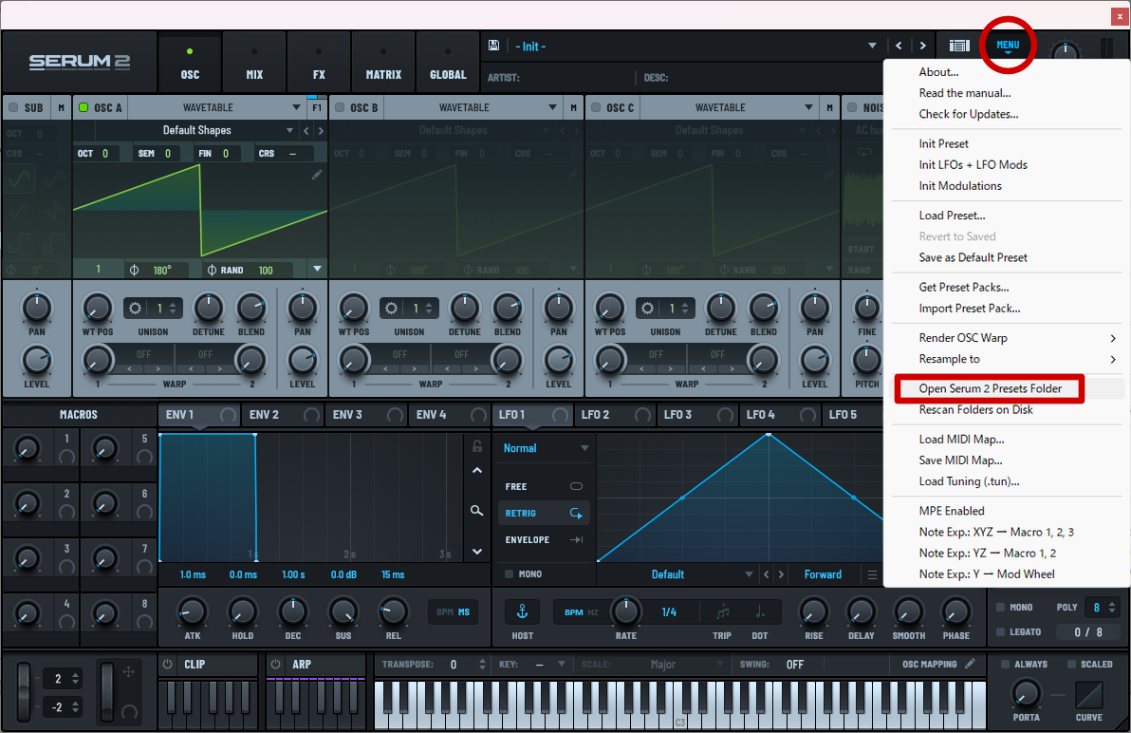Click the LFO shape options hamburger icon
Viewport: 1131px width, 733px height.
873,575
